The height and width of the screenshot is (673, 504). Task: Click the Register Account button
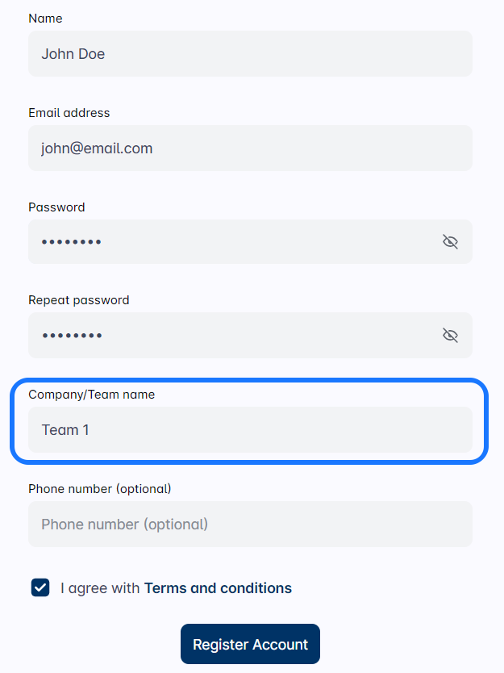(x=250, y=644)
